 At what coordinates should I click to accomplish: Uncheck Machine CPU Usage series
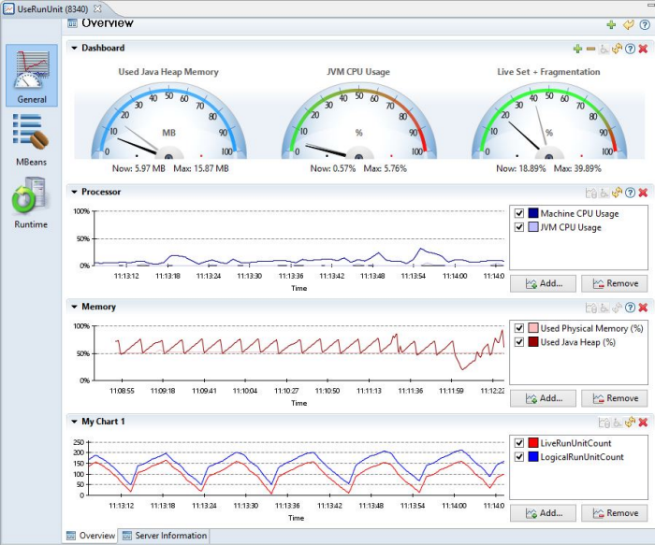pyautogui.click(x=520, y=214)
